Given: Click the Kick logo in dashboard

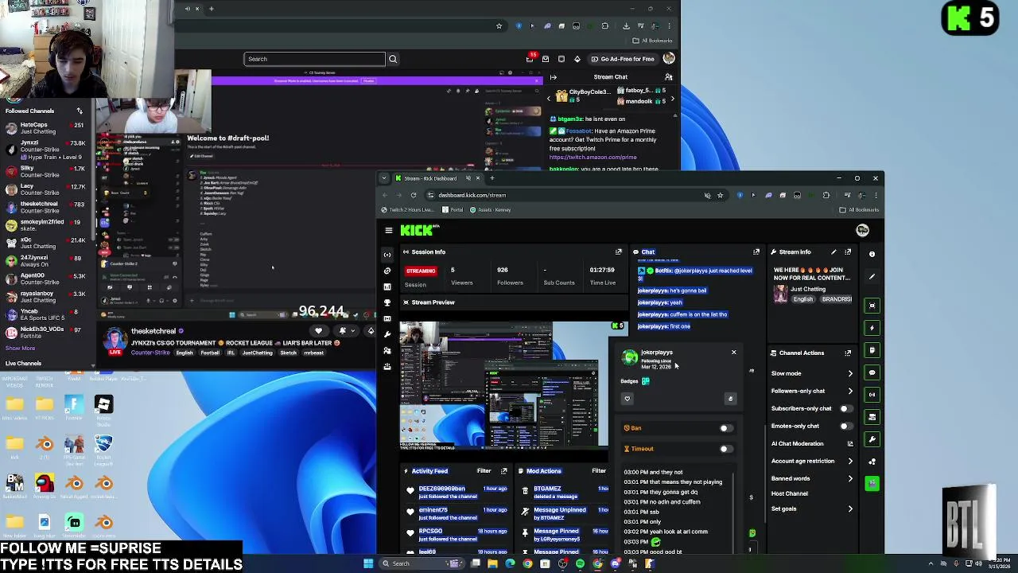Looking at the screenshot, I should (x=418, y=230).
